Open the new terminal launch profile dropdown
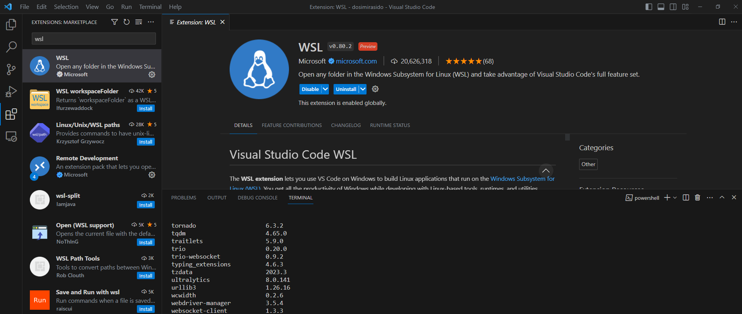 pos(675,197)
